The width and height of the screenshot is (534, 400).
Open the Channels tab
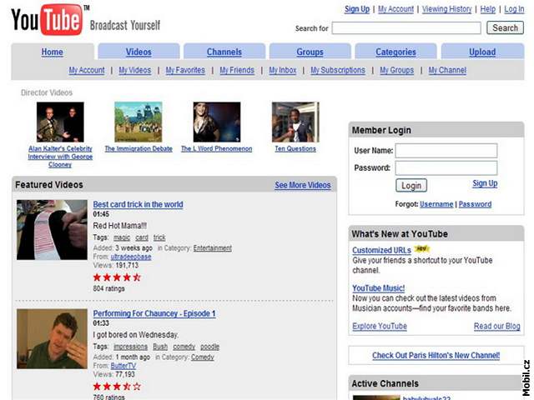tap(224, 52)
